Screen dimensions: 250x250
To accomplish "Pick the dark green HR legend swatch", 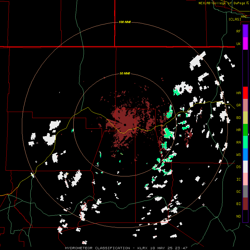I will 245,130.
